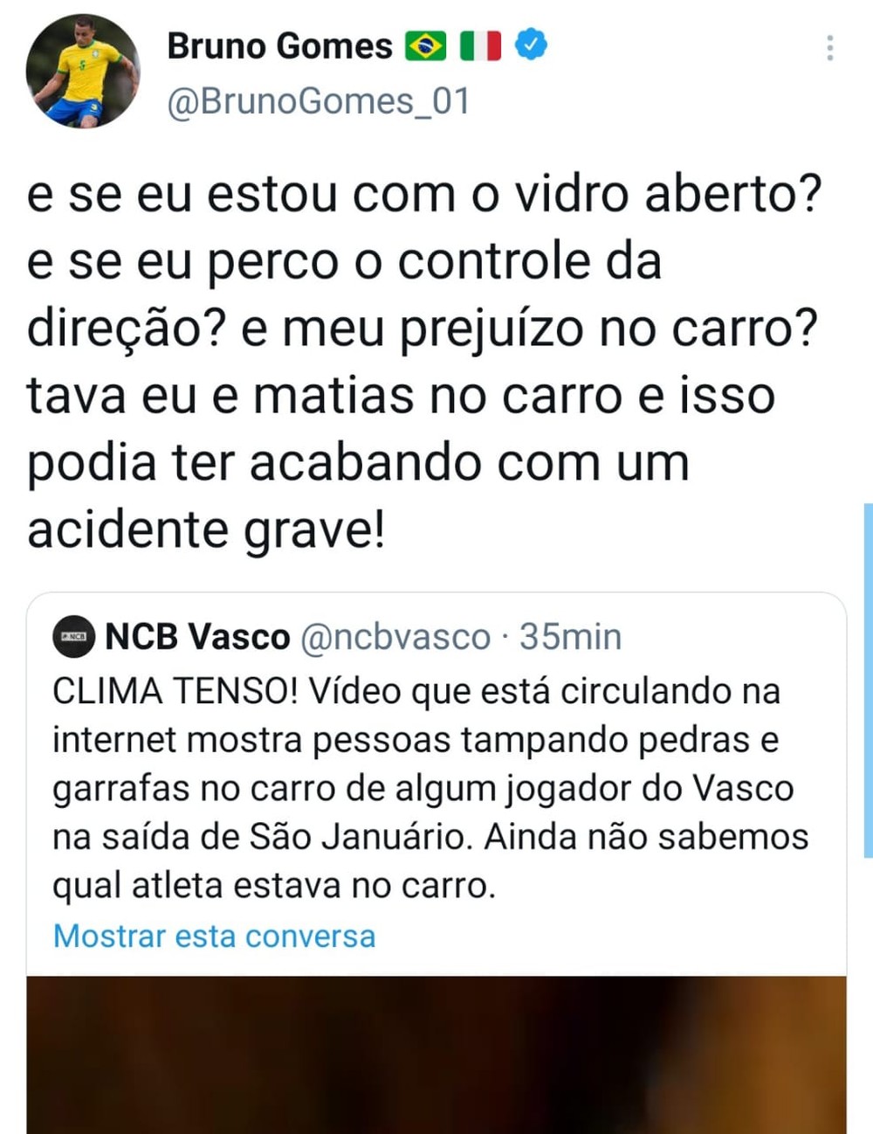The height and width of the screenshot is (1134, 873).
Task: Click the 'acidente grave!' ending line
Action: tap(206, 529)
